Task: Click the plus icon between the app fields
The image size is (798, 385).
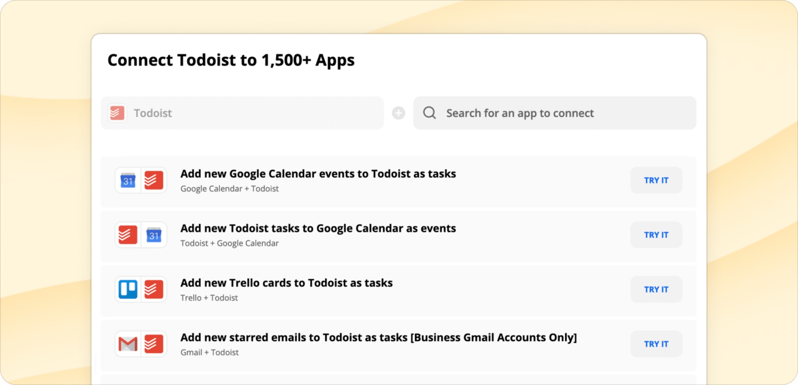Action: click(398, 113)
